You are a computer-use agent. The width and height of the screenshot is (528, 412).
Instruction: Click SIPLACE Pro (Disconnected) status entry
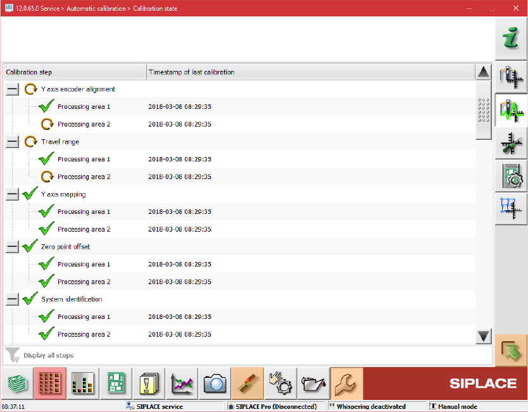[x=276, y=406]
